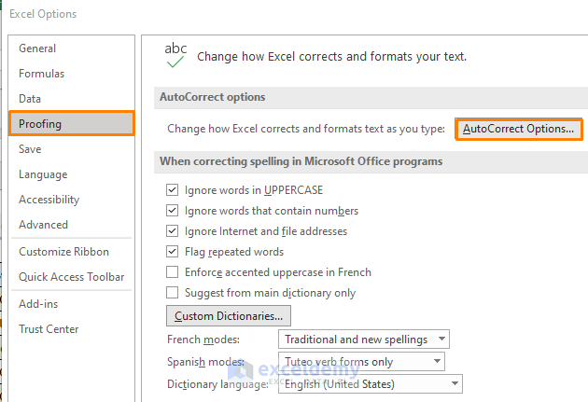Switch to Formulas options

tap(41, 74)
